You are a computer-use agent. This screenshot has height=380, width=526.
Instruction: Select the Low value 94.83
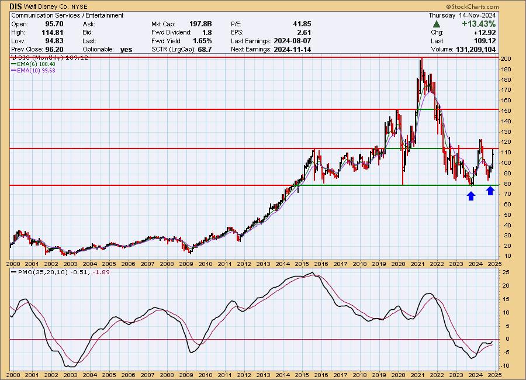point(54,41)
